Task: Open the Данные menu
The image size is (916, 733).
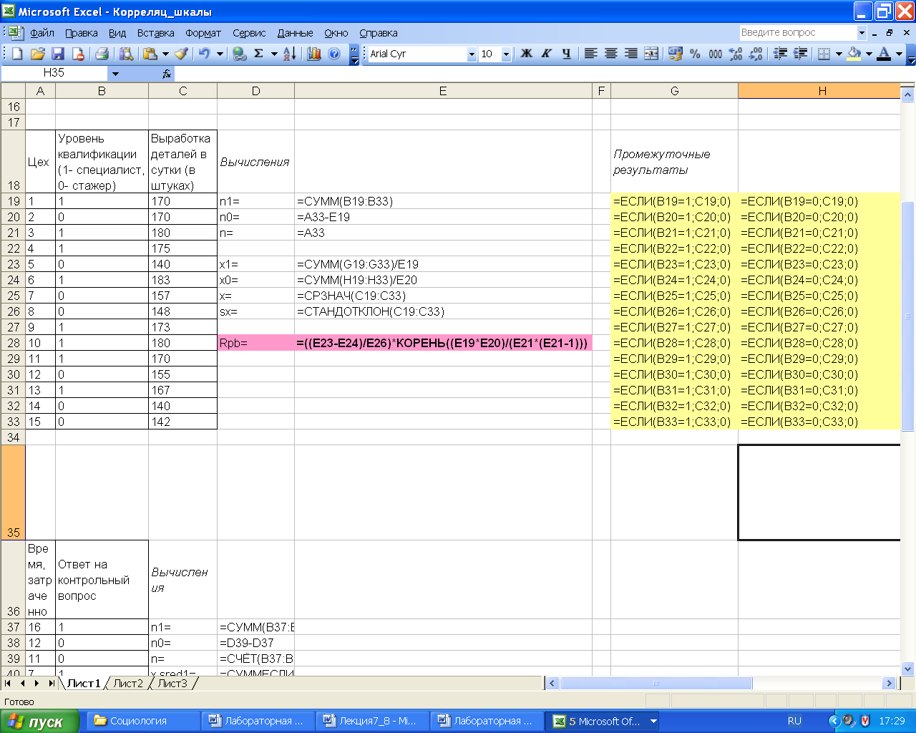Action: point(296,33)
